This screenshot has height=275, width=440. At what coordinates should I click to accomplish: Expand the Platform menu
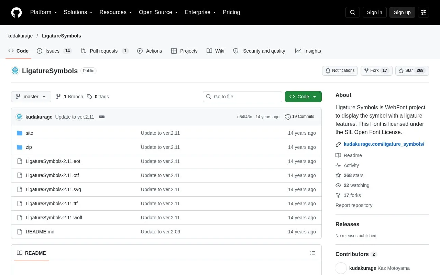point(44,12)
